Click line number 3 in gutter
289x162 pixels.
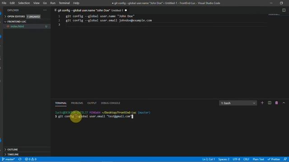[x=59, y=25]
